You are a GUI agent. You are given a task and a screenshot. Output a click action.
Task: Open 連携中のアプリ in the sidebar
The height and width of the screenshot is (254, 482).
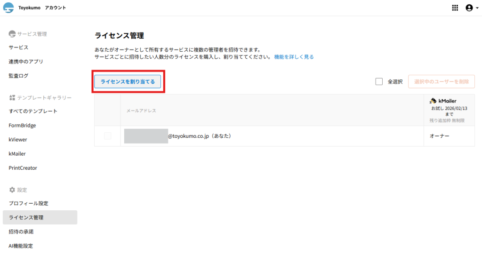[x=26, y=62]
